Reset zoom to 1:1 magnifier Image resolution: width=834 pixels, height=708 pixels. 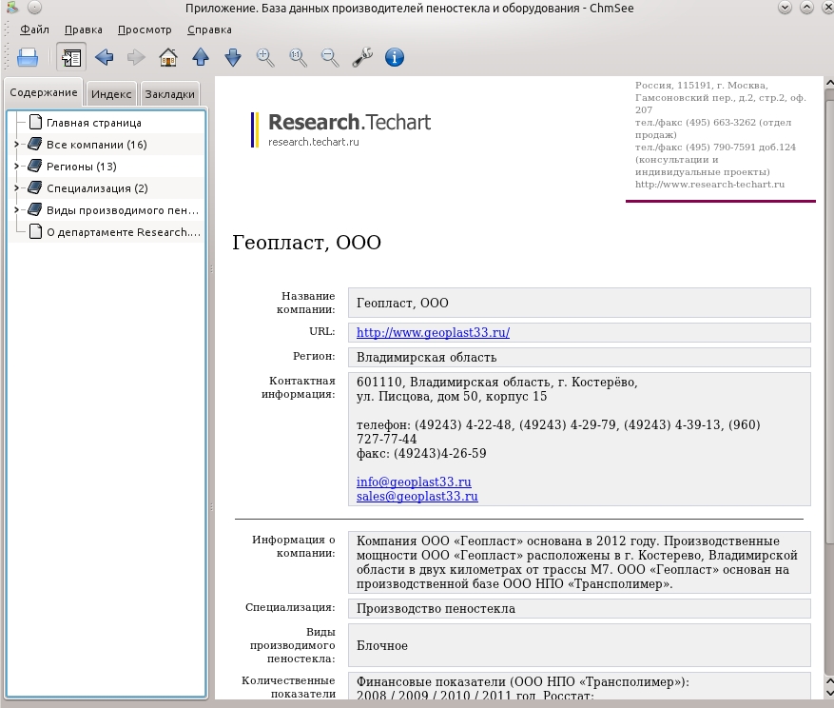(298, 57)
